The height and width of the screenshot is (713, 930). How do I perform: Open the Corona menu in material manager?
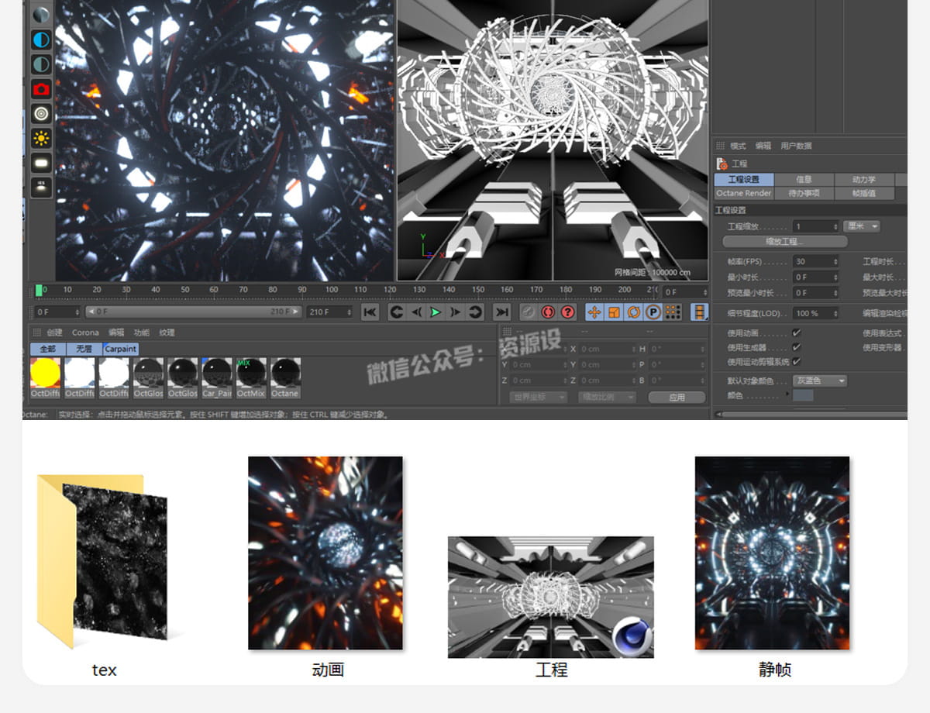[x=85, y=332]
